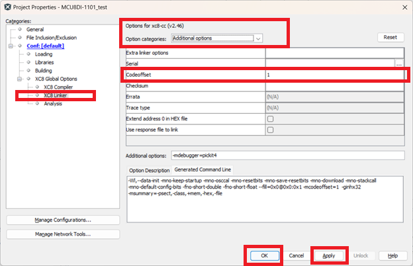Switch to the Option Description tab
Screen dimensions: 413x266
[x=150, y=169]
